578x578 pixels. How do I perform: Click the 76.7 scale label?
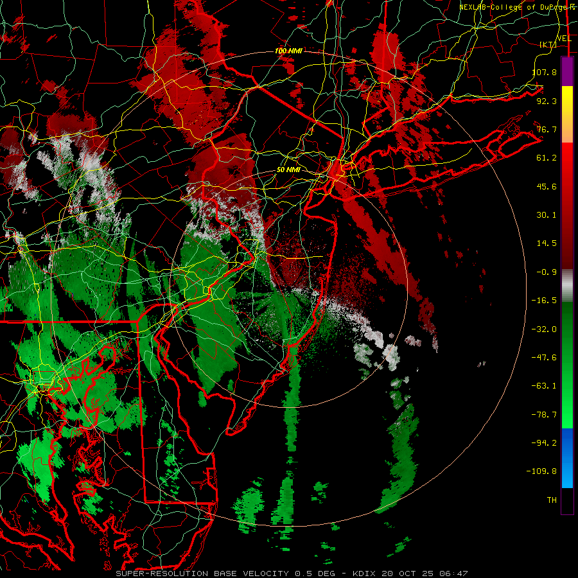547,129
